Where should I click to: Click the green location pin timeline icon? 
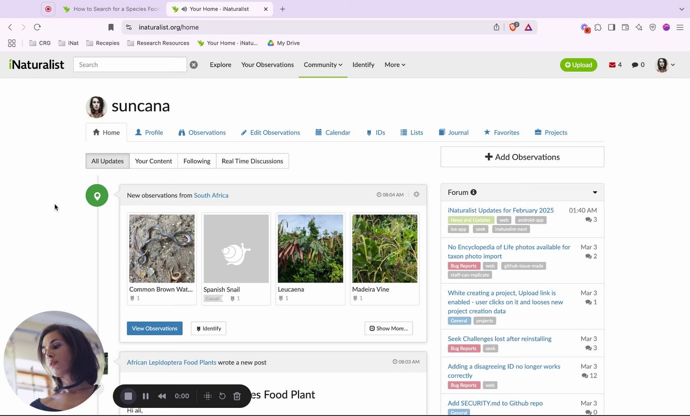point(97,195)
